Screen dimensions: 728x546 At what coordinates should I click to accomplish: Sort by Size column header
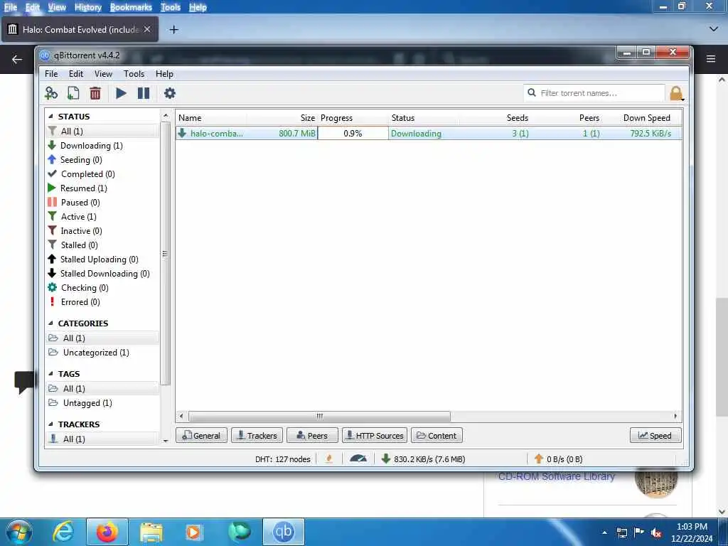[x=307, y=118]
